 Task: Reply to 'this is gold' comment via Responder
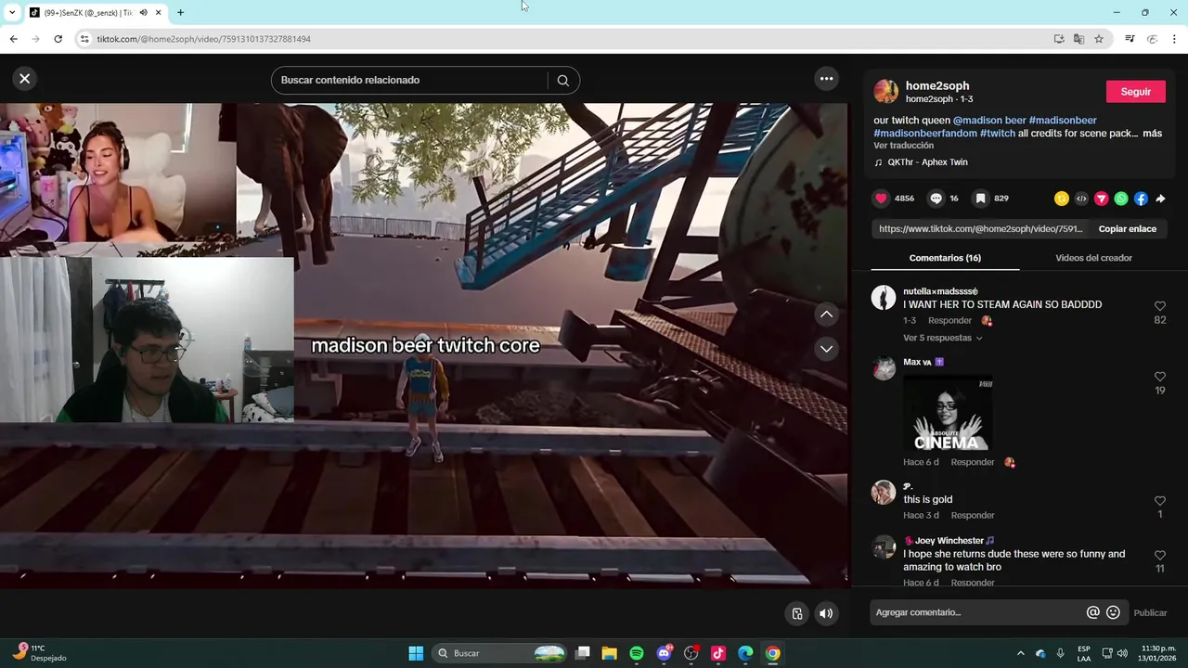point(973,516)
